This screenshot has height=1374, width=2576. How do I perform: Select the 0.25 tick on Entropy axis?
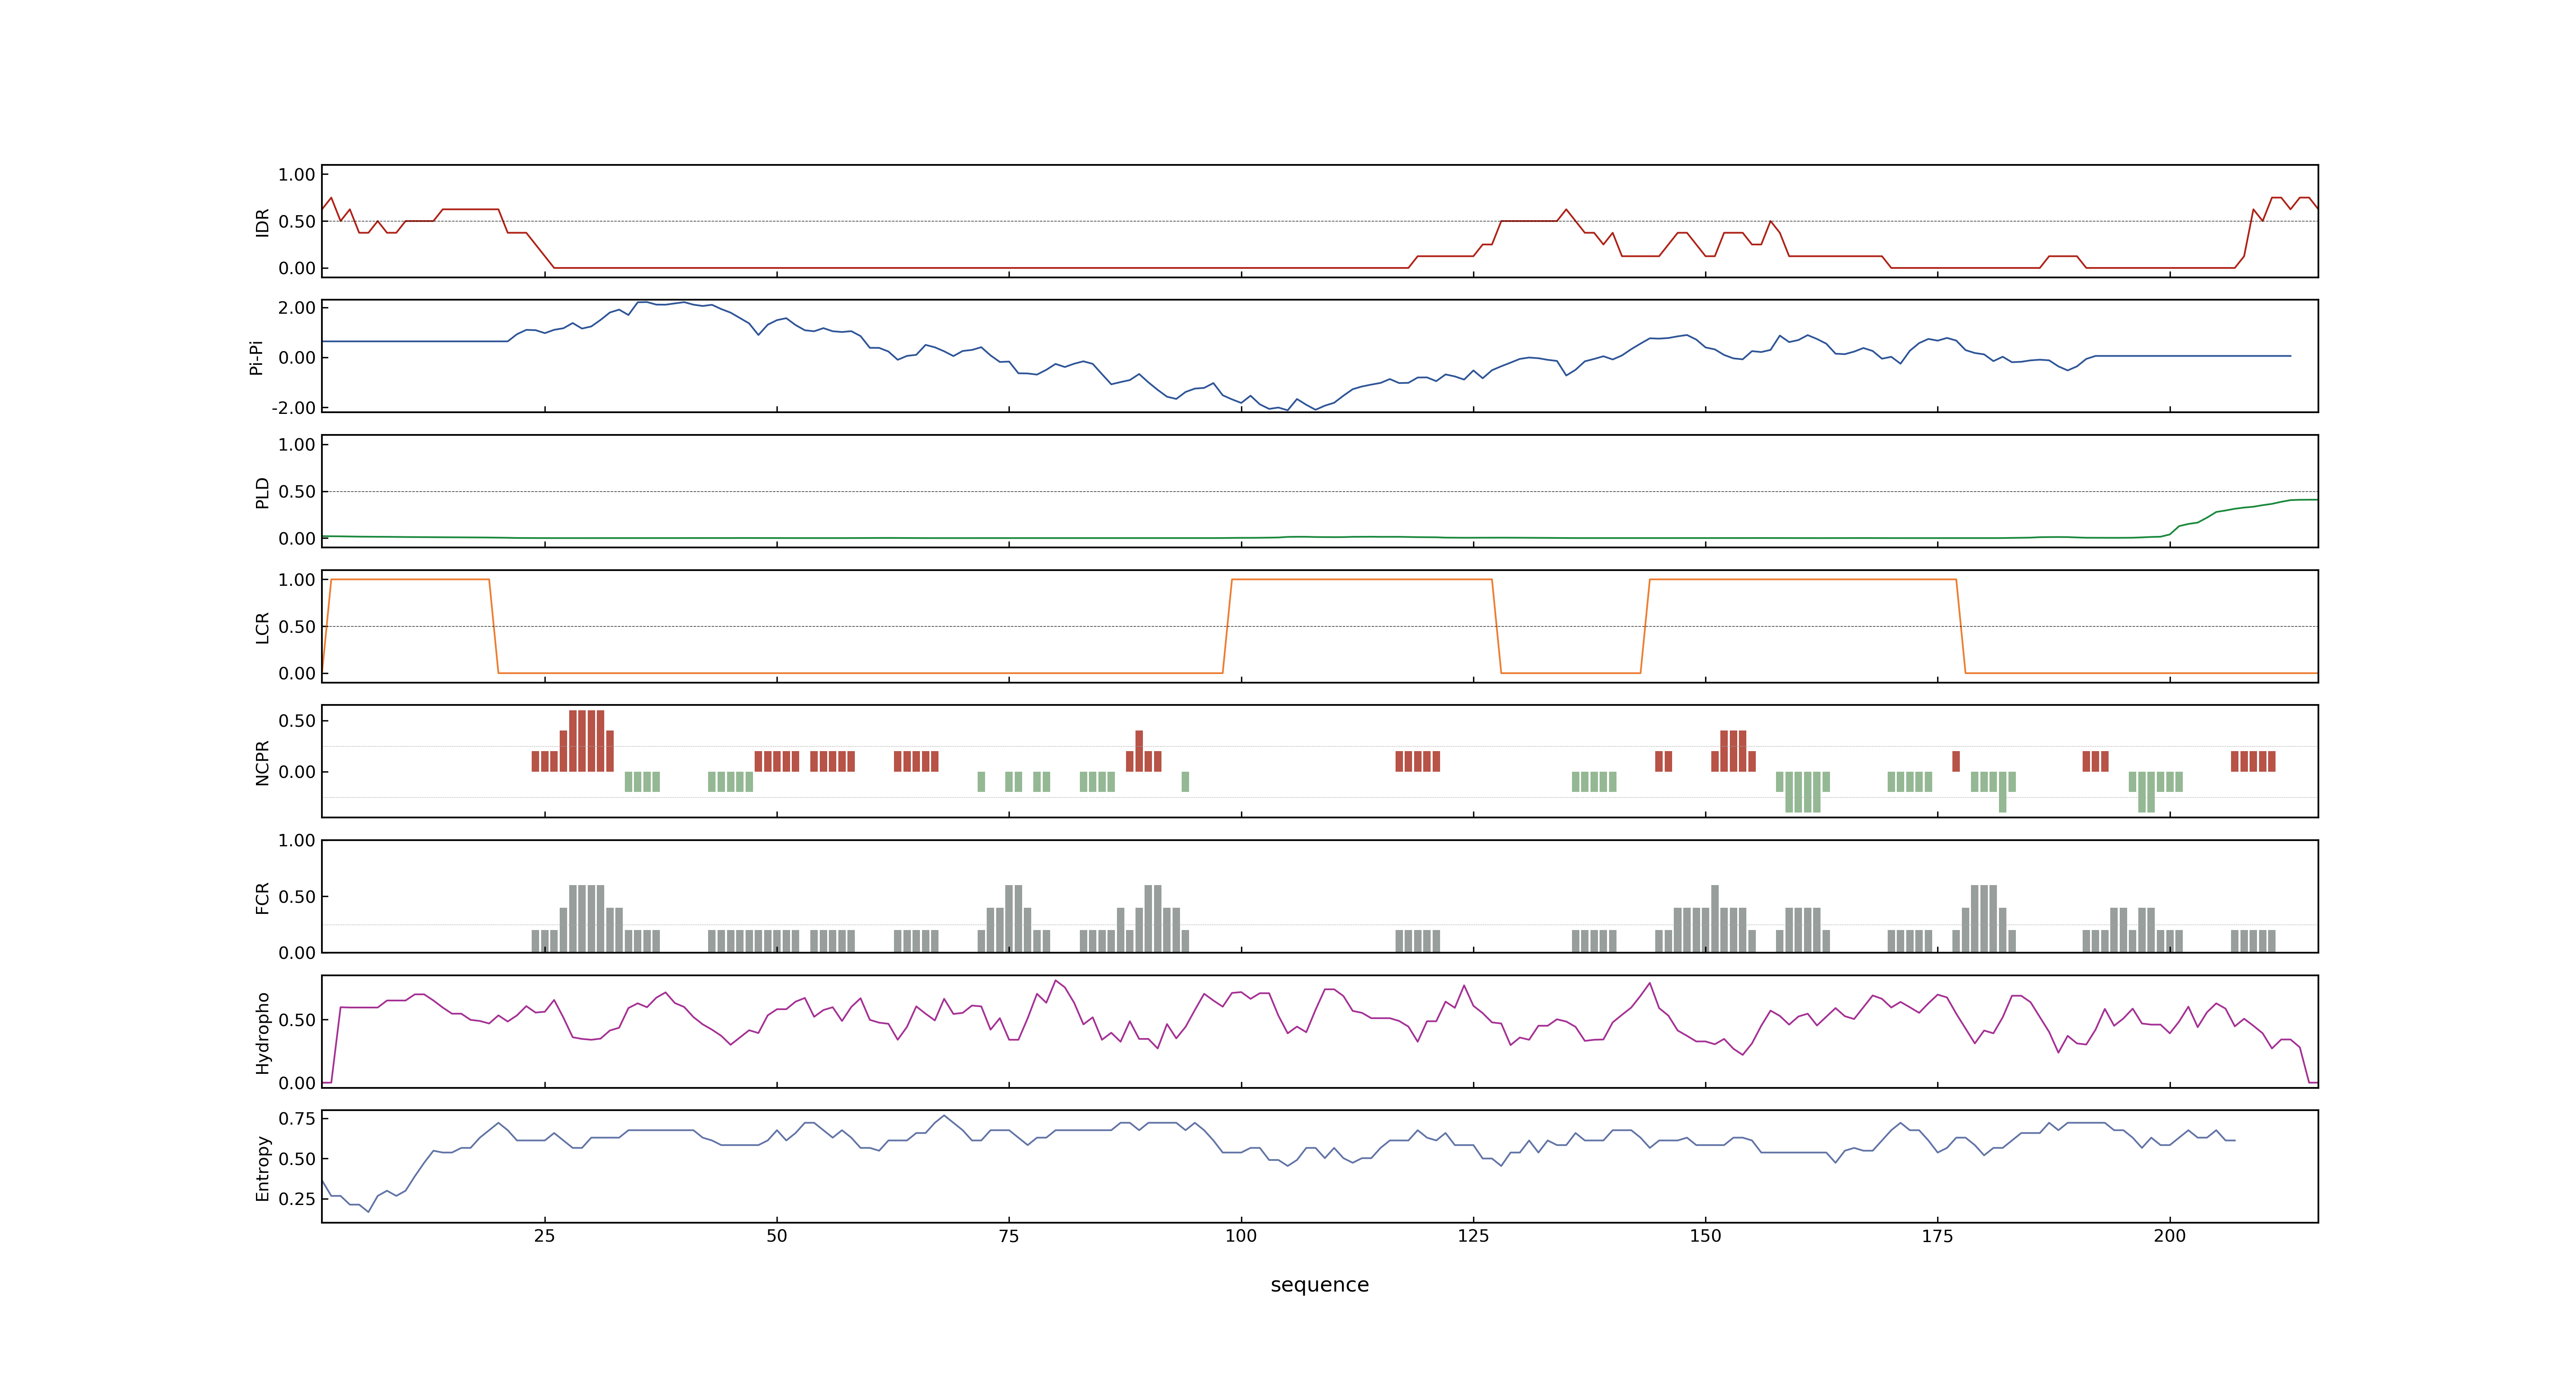tap(297, 1199)
